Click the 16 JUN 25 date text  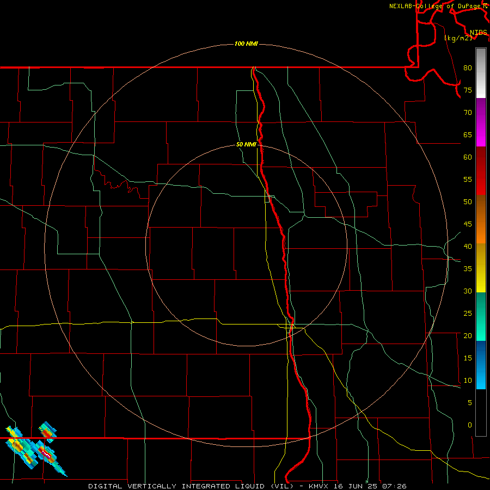(x=356, y=486)
